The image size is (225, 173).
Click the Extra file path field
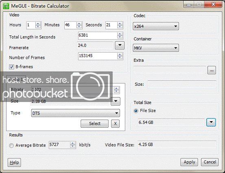click(170, 70)
